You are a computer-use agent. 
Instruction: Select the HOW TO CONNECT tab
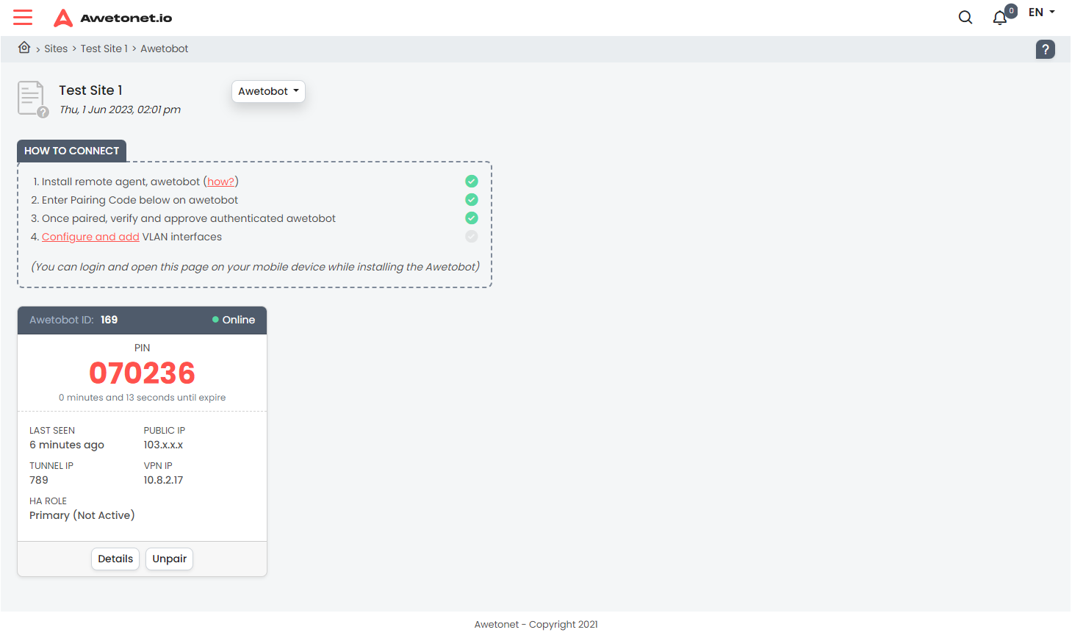click(x=72, y=151)
